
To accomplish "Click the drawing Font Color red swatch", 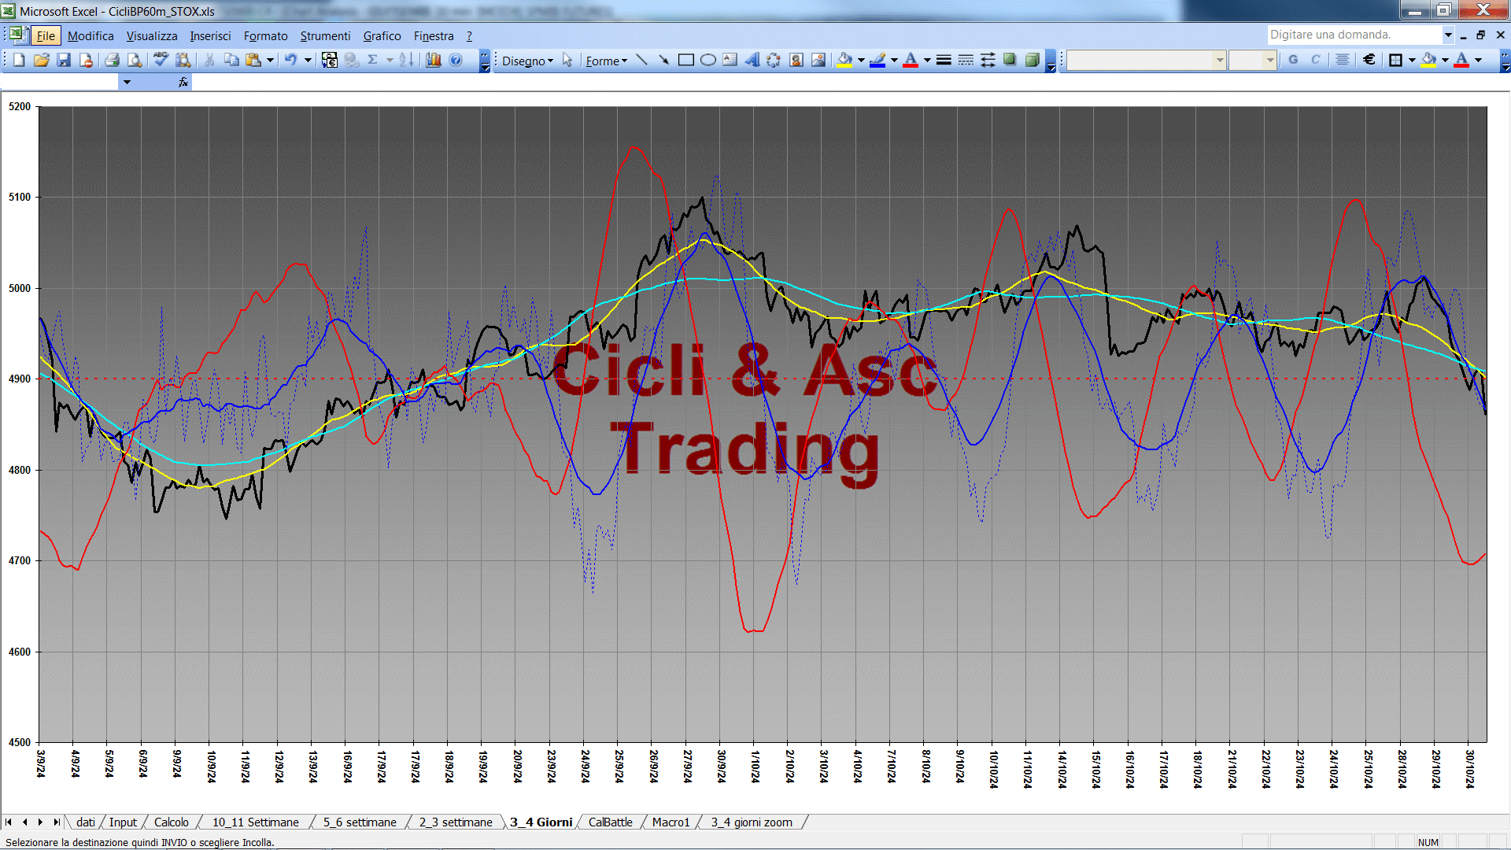I will click(x=911, y=60).
